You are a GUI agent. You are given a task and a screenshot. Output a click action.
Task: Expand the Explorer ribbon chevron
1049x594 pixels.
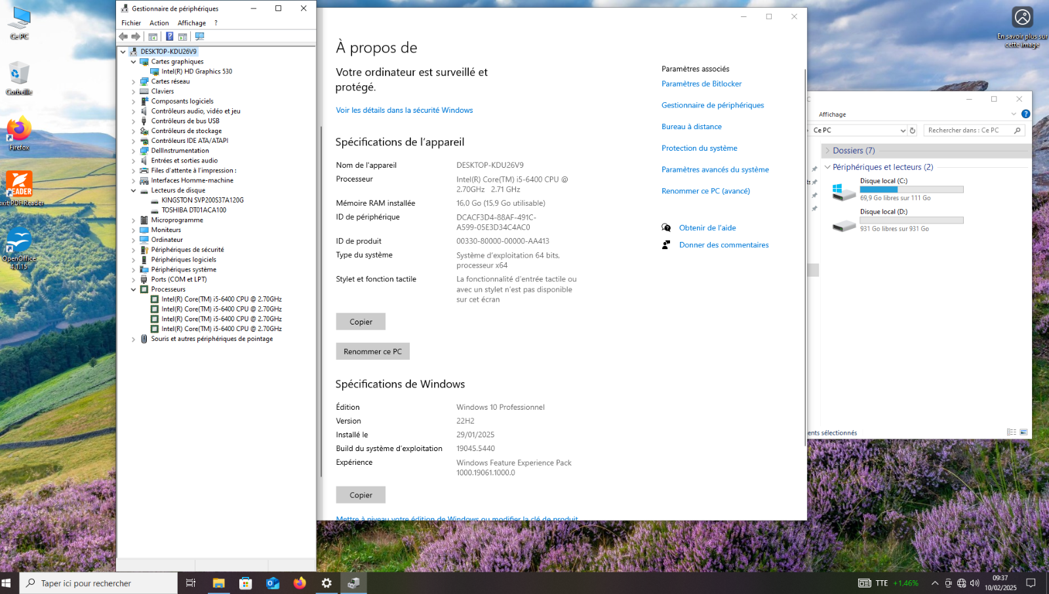tap(1014, 114)
